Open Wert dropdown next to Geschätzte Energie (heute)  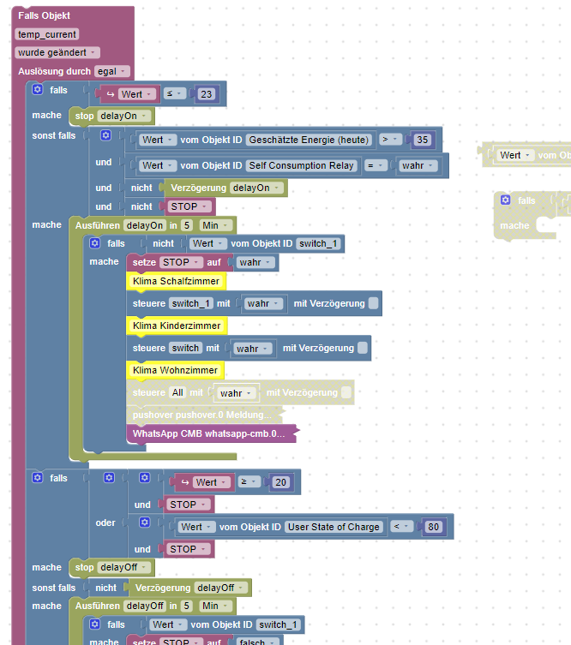click(158, 140)
